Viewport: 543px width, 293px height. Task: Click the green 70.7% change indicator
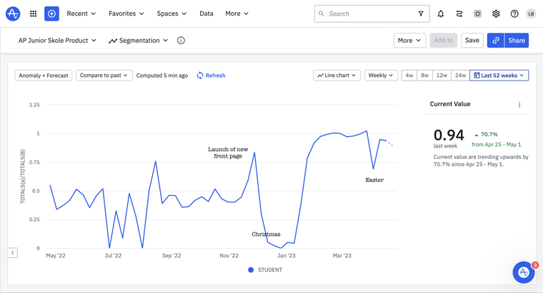487,135
